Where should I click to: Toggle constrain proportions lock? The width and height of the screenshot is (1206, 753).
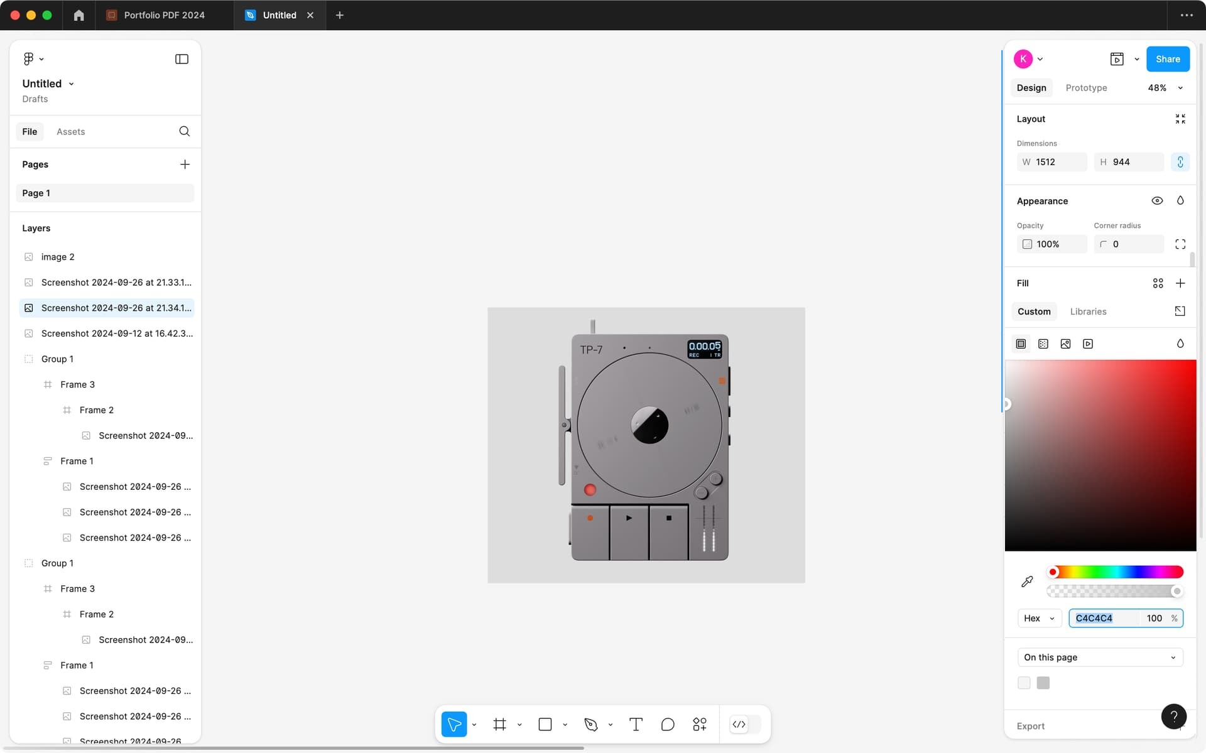1180,162
